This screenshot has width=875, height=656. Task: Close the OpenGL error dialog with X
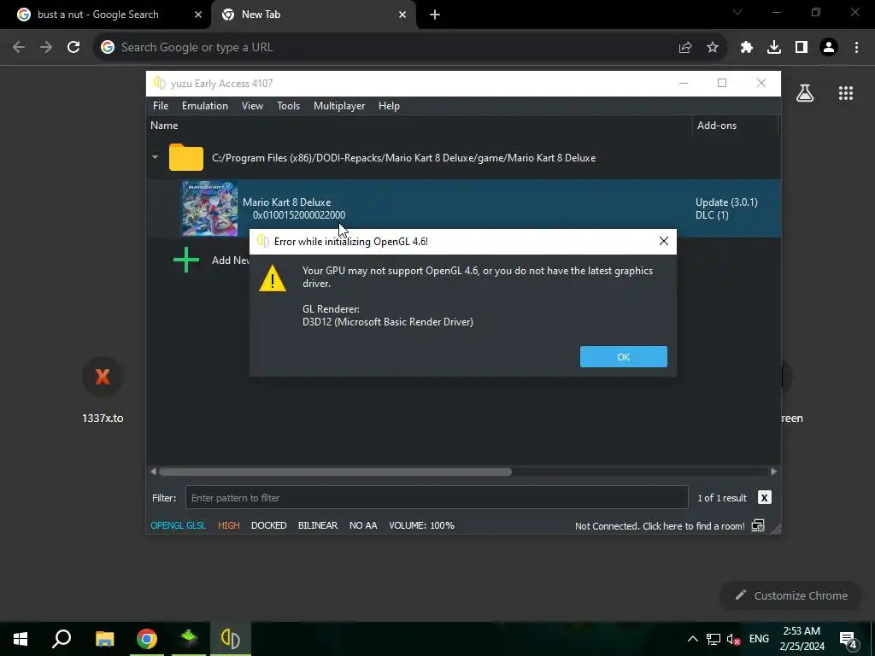(x=663, y=241)
